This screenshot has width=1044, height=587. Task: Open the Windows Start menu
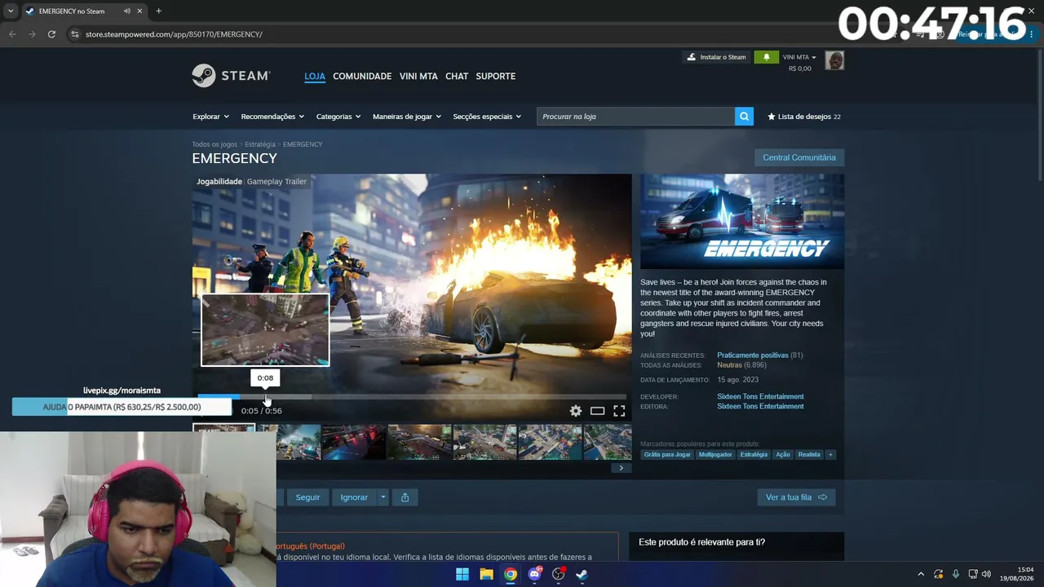click(462, 574)
